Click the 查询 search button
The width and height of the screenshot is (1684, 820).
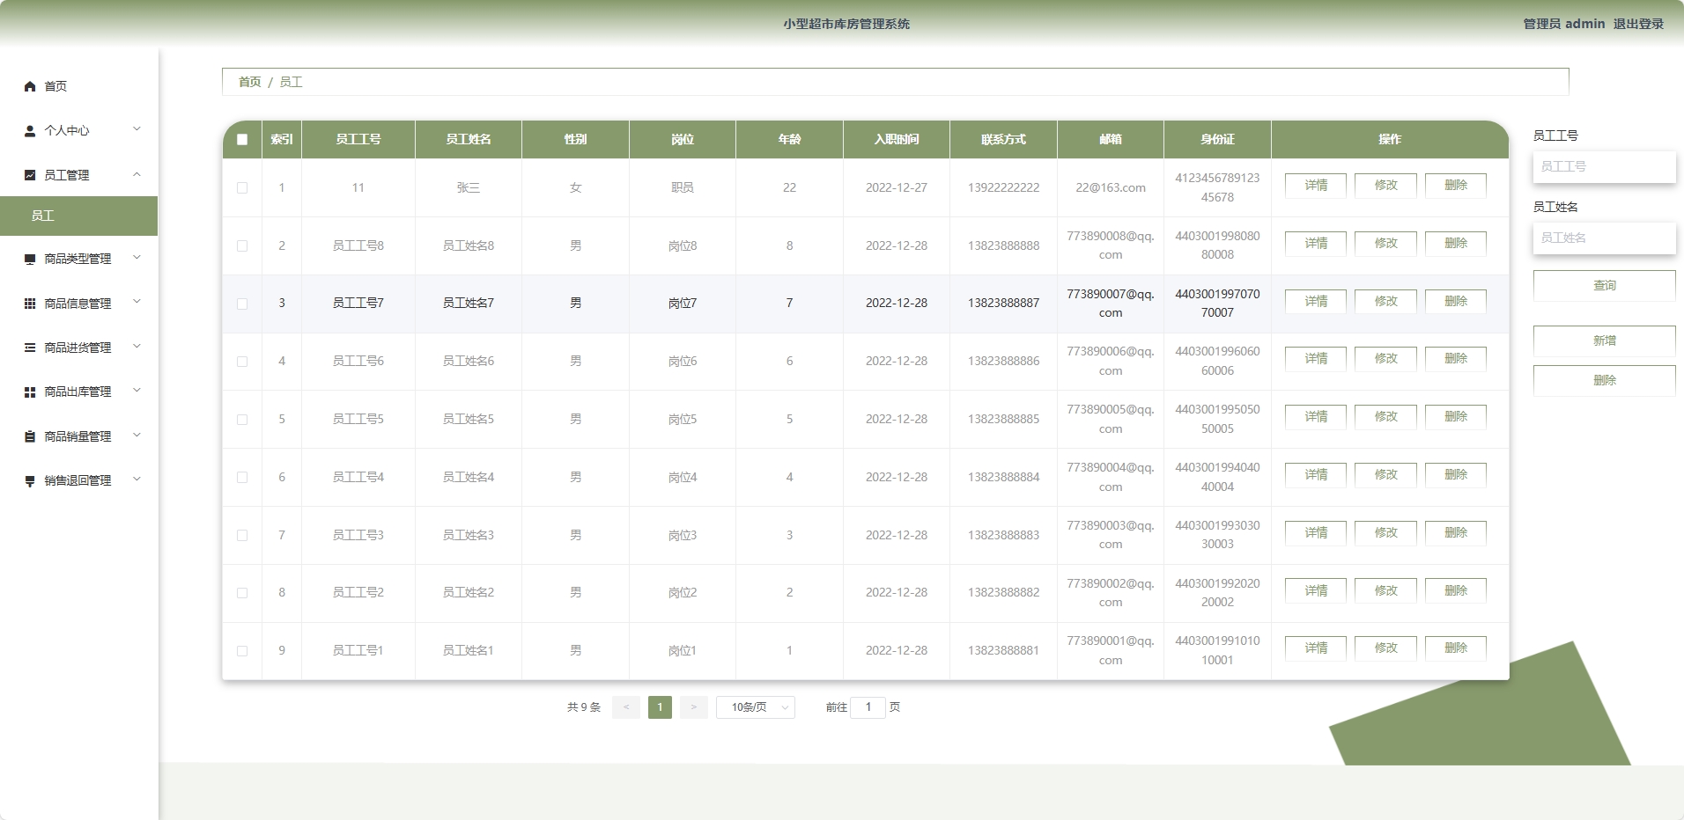click(1604, 286)
